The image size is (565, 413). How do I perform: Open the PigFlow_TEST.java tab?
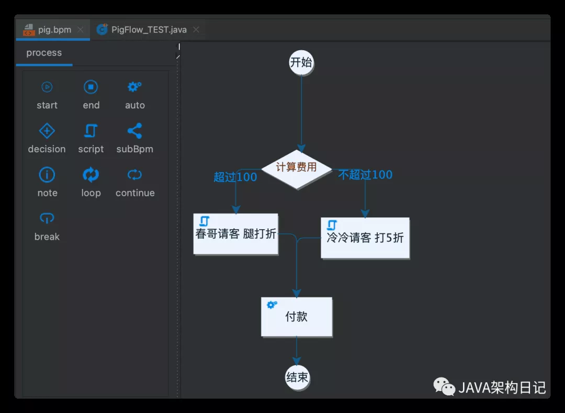pos(148,29)
